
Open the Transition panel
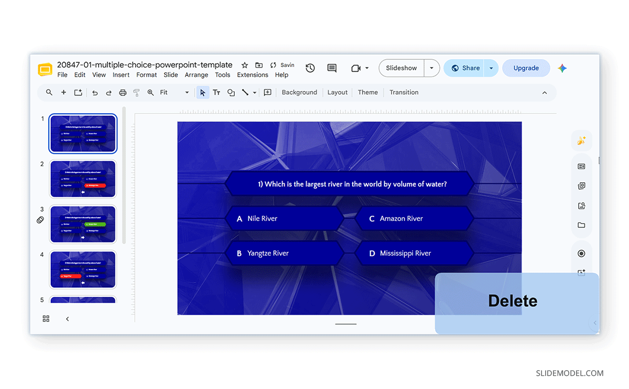(404, 93)
